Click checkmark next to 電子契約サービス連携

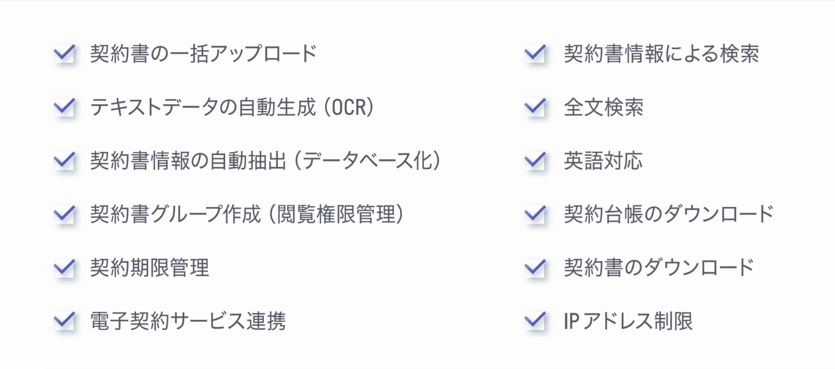pos(65,321)
